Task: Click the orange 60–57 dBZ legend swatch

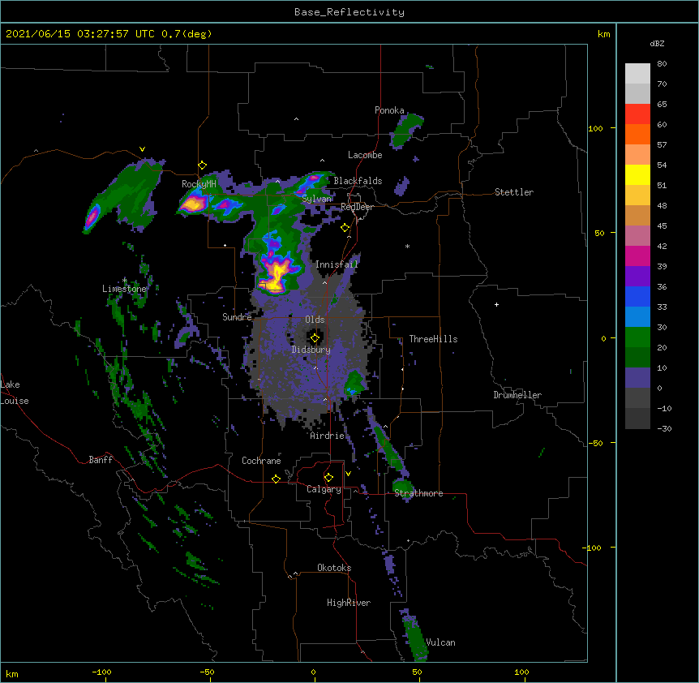Action: (637, 134)
